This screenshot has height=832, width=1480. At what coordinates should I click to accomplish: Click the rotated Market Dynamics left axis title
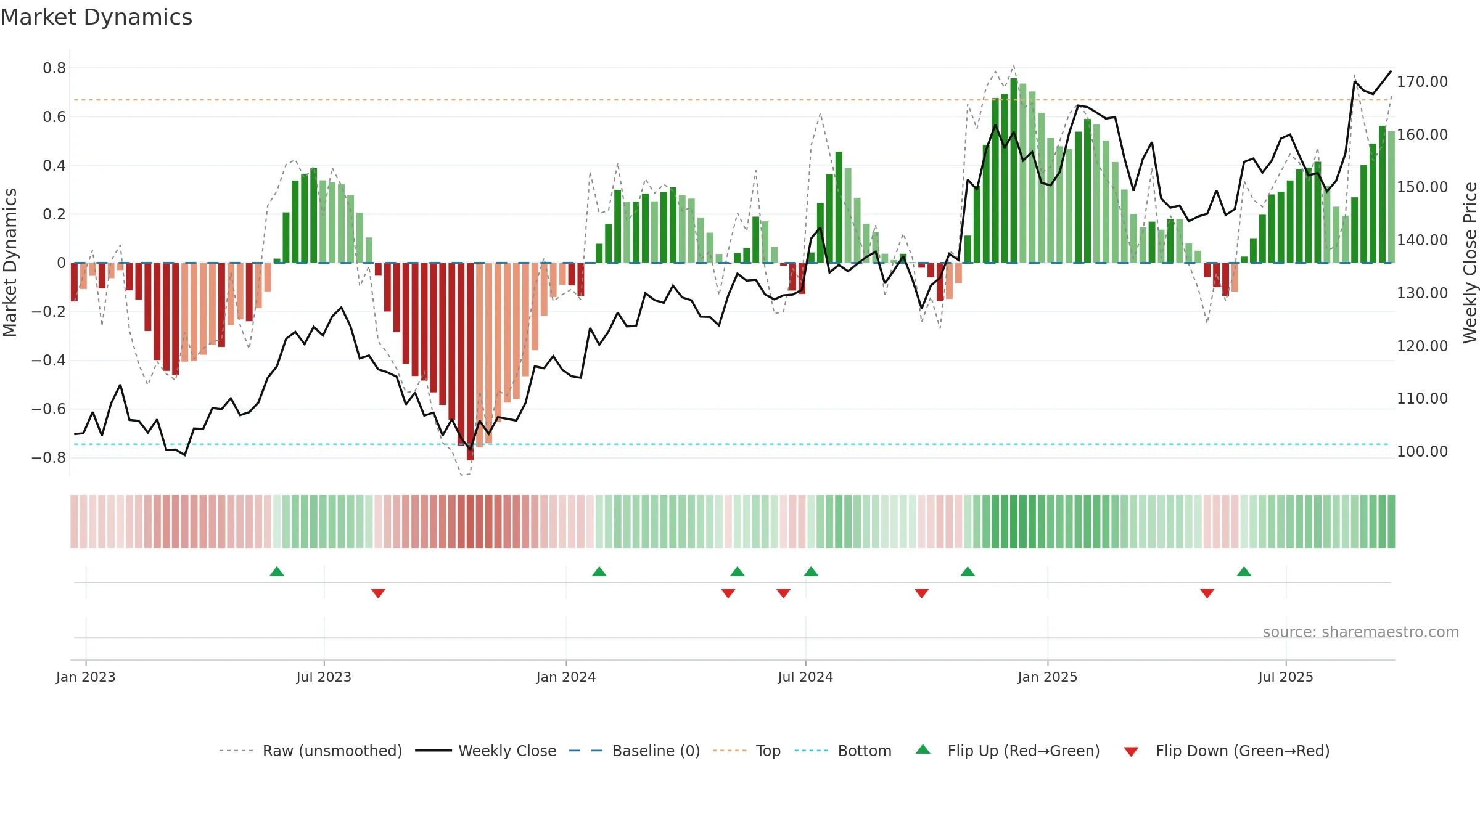click(10, 263)
